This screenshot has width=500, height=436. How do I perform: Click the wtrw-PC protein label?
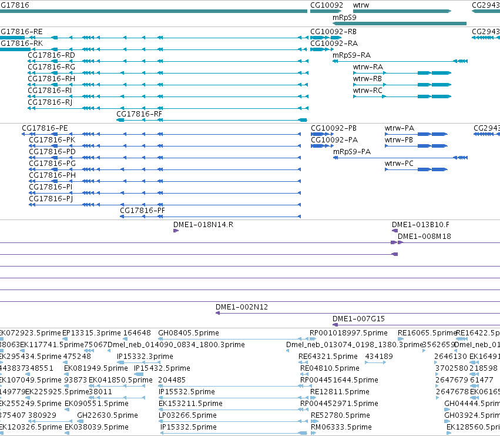click(399, 164)
